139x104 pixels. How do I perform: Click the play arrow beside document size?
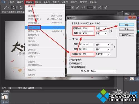point(41,88)
